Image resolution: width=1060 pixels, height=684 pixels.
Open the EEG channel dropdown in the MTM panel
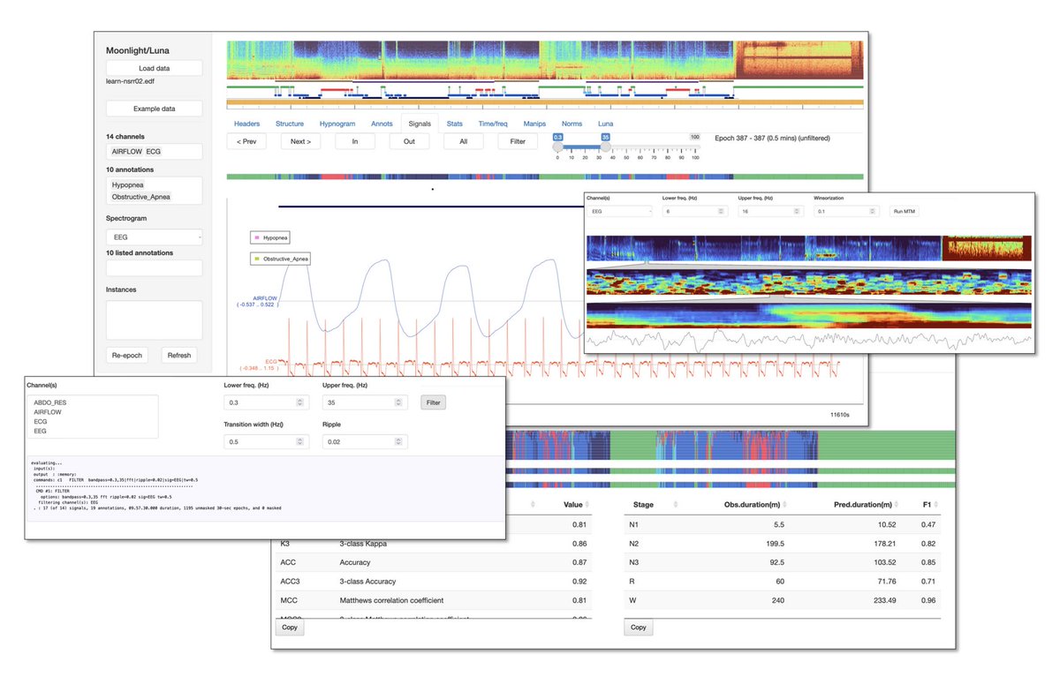tap(620, 212)
